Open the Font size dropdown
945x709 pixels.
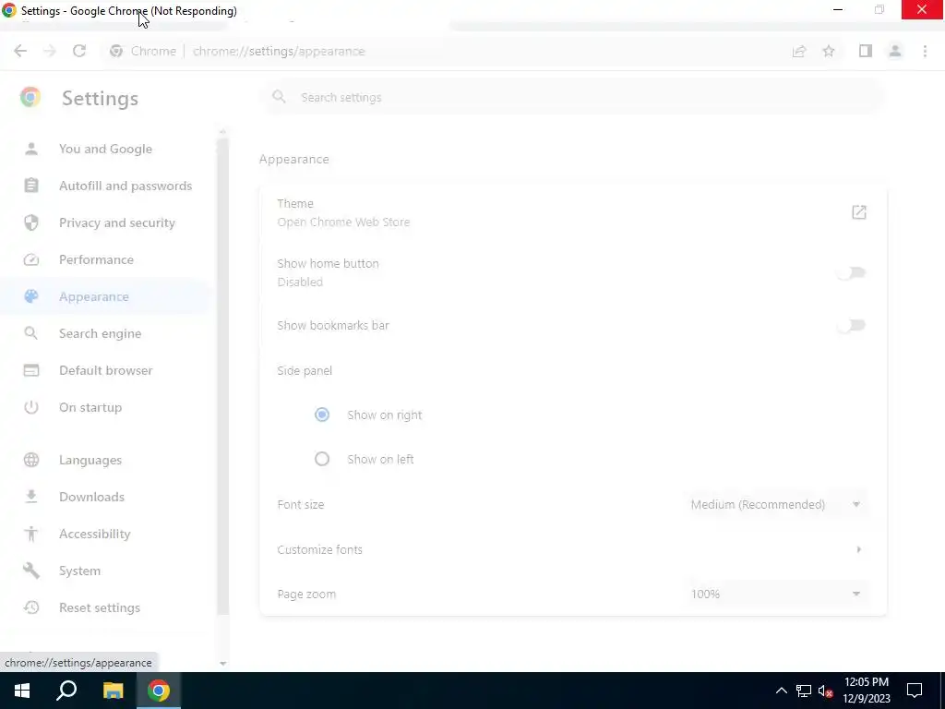click(x=775, y=505)
